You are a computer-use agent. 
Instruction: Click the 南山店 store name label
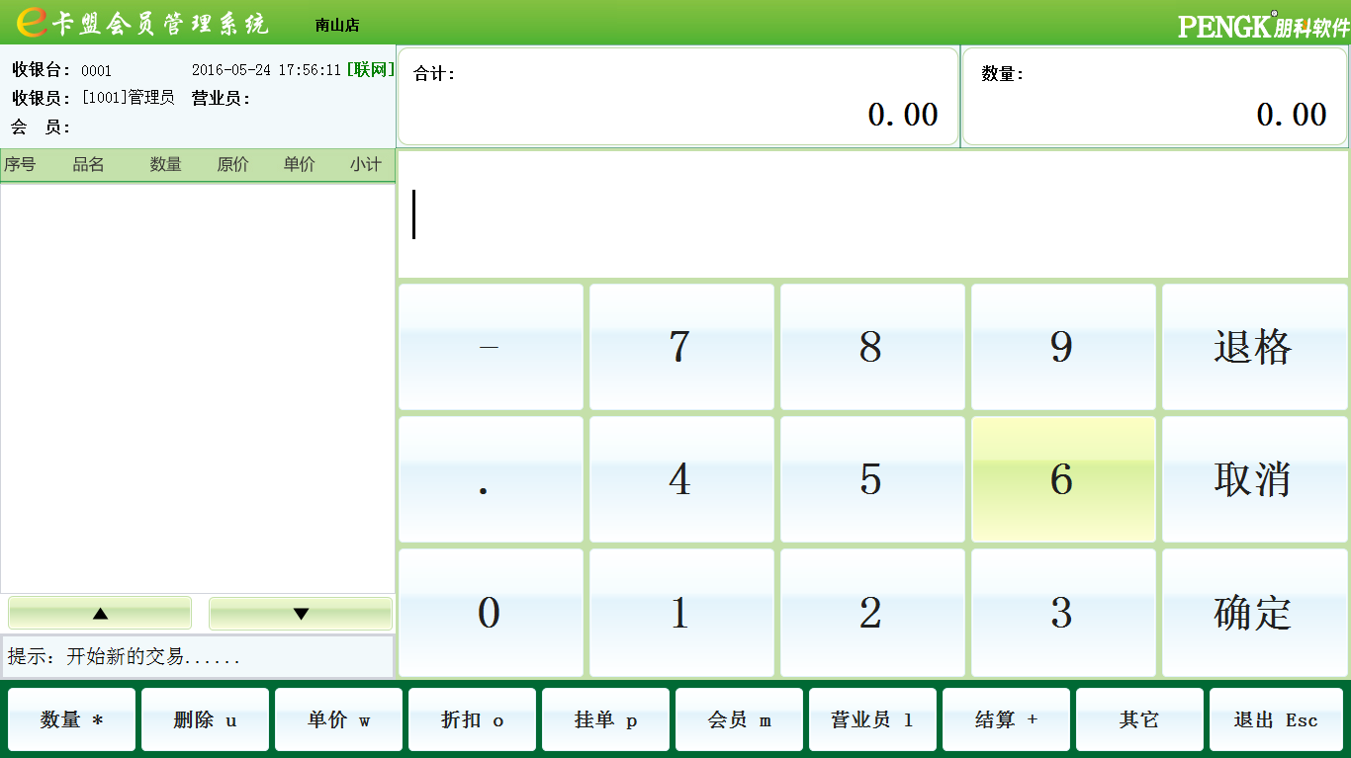(x=337, y=26)
